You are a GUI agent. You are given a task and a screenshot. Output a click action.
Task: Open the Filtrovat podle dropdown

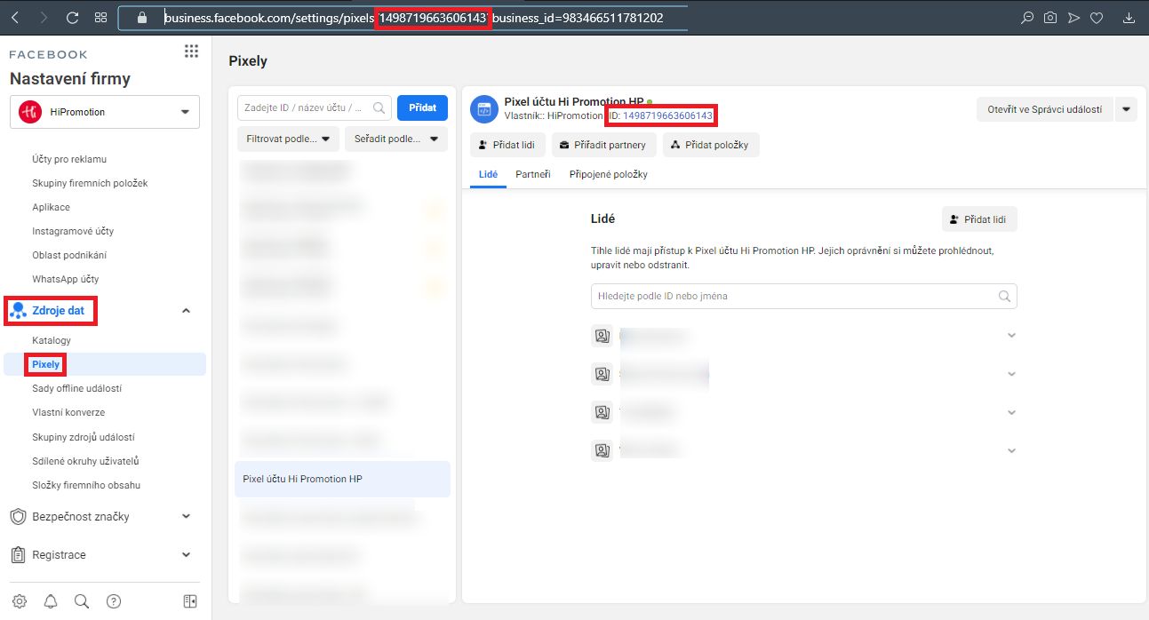288,139
